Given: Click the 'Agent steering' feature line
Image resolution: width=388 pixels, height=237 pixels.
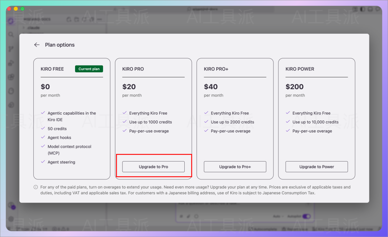Looking at the screenshot, I should point(61,162).
